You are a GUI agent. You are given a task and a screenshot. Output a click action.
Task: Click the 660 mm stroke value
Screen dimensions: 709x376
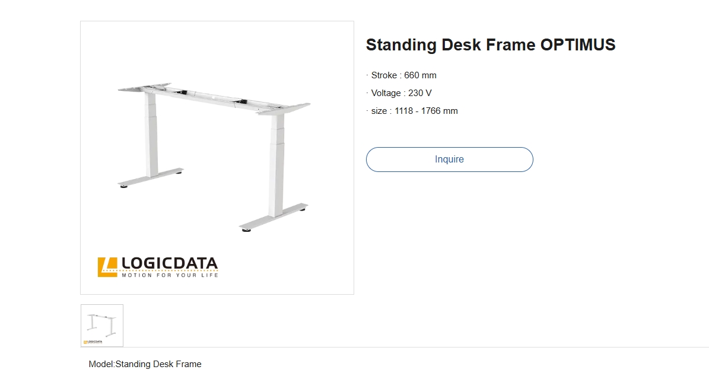point(420,75)
